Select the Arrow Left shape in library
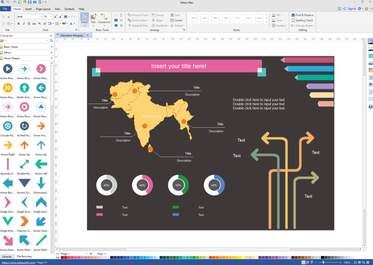 (x=41, y=164)
